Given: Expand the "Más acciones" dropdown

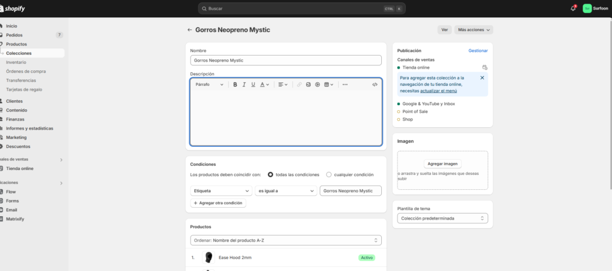Looking at the screenshot, I should [473, 30].
